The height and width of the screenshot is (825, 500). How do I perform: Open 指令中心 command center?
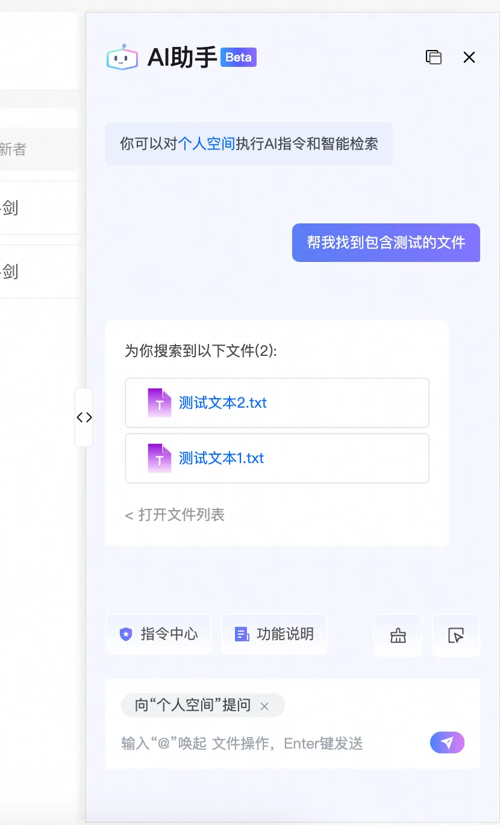pyautogui.click(x=159, y=634)
